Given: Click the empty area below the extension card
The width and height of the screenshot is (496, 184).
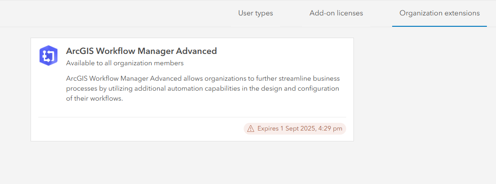Looking at the screenshot, I should [x=191, y=163].
